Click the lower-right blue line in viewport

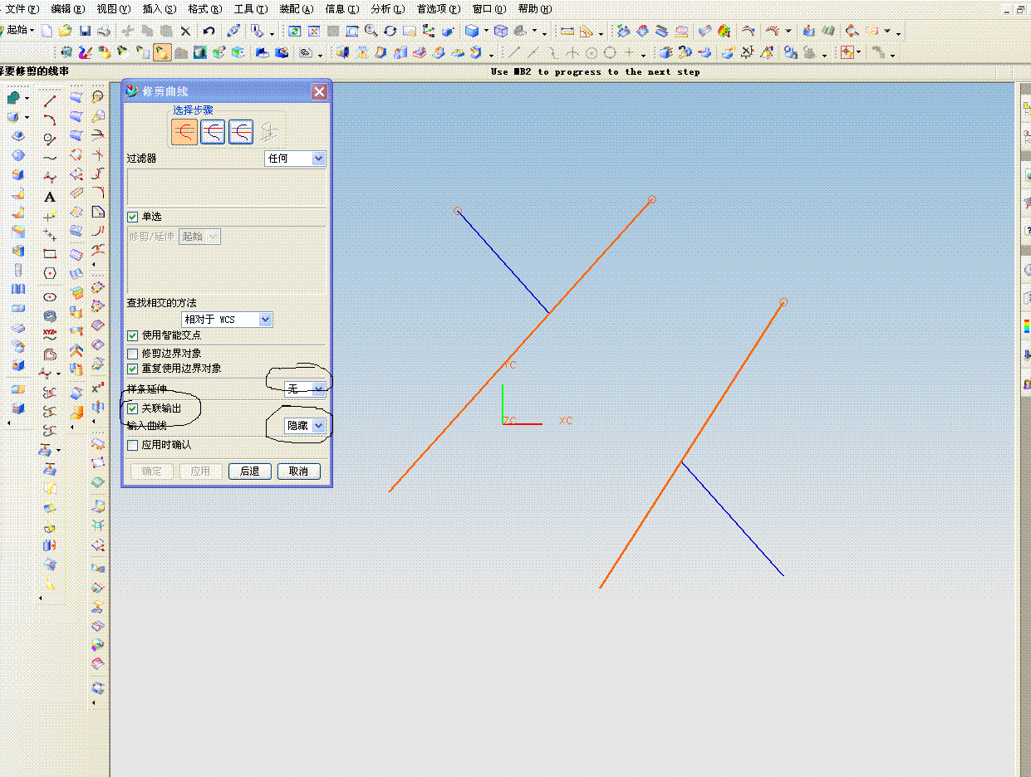(733, 519)
